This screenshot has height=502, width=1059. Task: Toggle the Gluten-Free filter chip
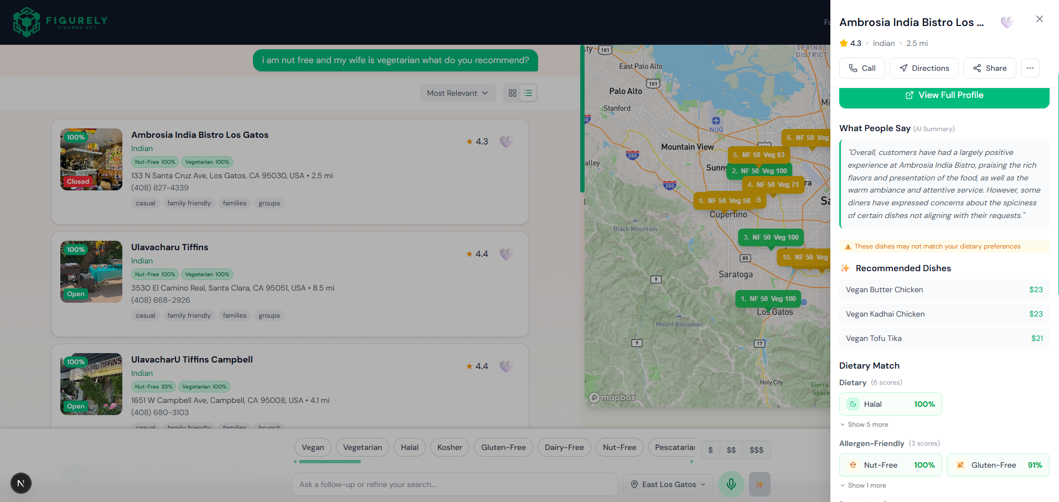[x=503, y=447]
